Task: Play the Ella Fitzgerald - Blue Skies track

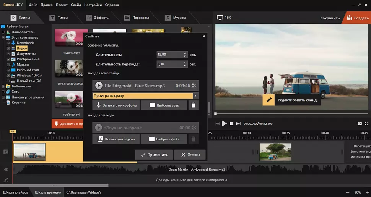Action: pyautogui.click(x=99, y=86)
